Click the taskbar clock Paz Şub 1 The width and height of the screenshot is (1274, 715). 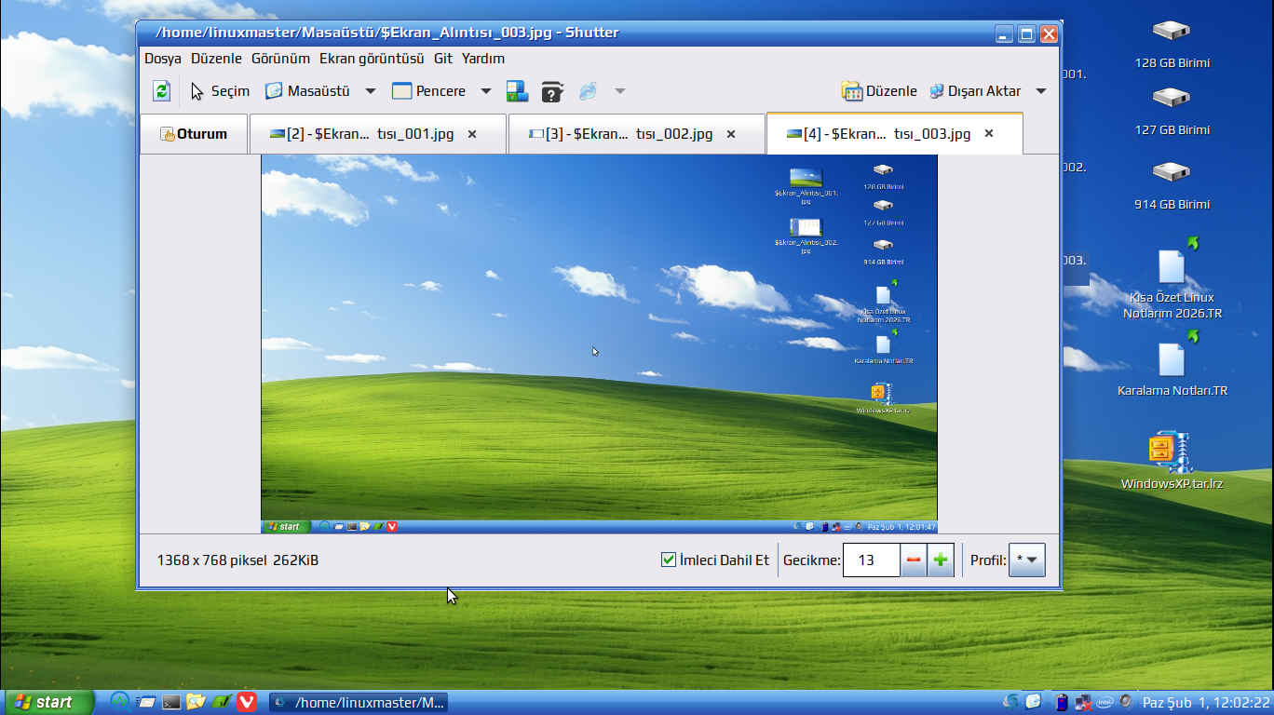coord(1206,702)
